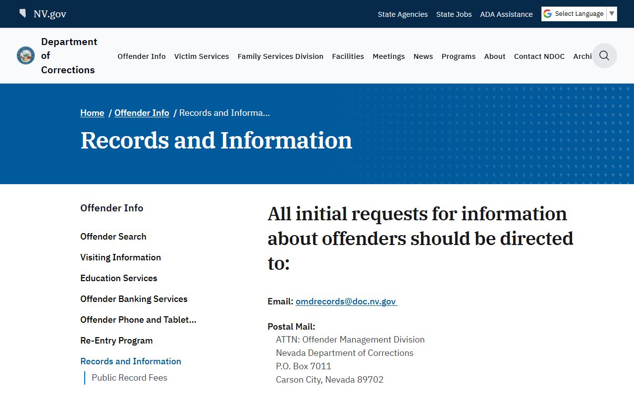
Task: Open the About menu
Action: (x=495, y=56)
